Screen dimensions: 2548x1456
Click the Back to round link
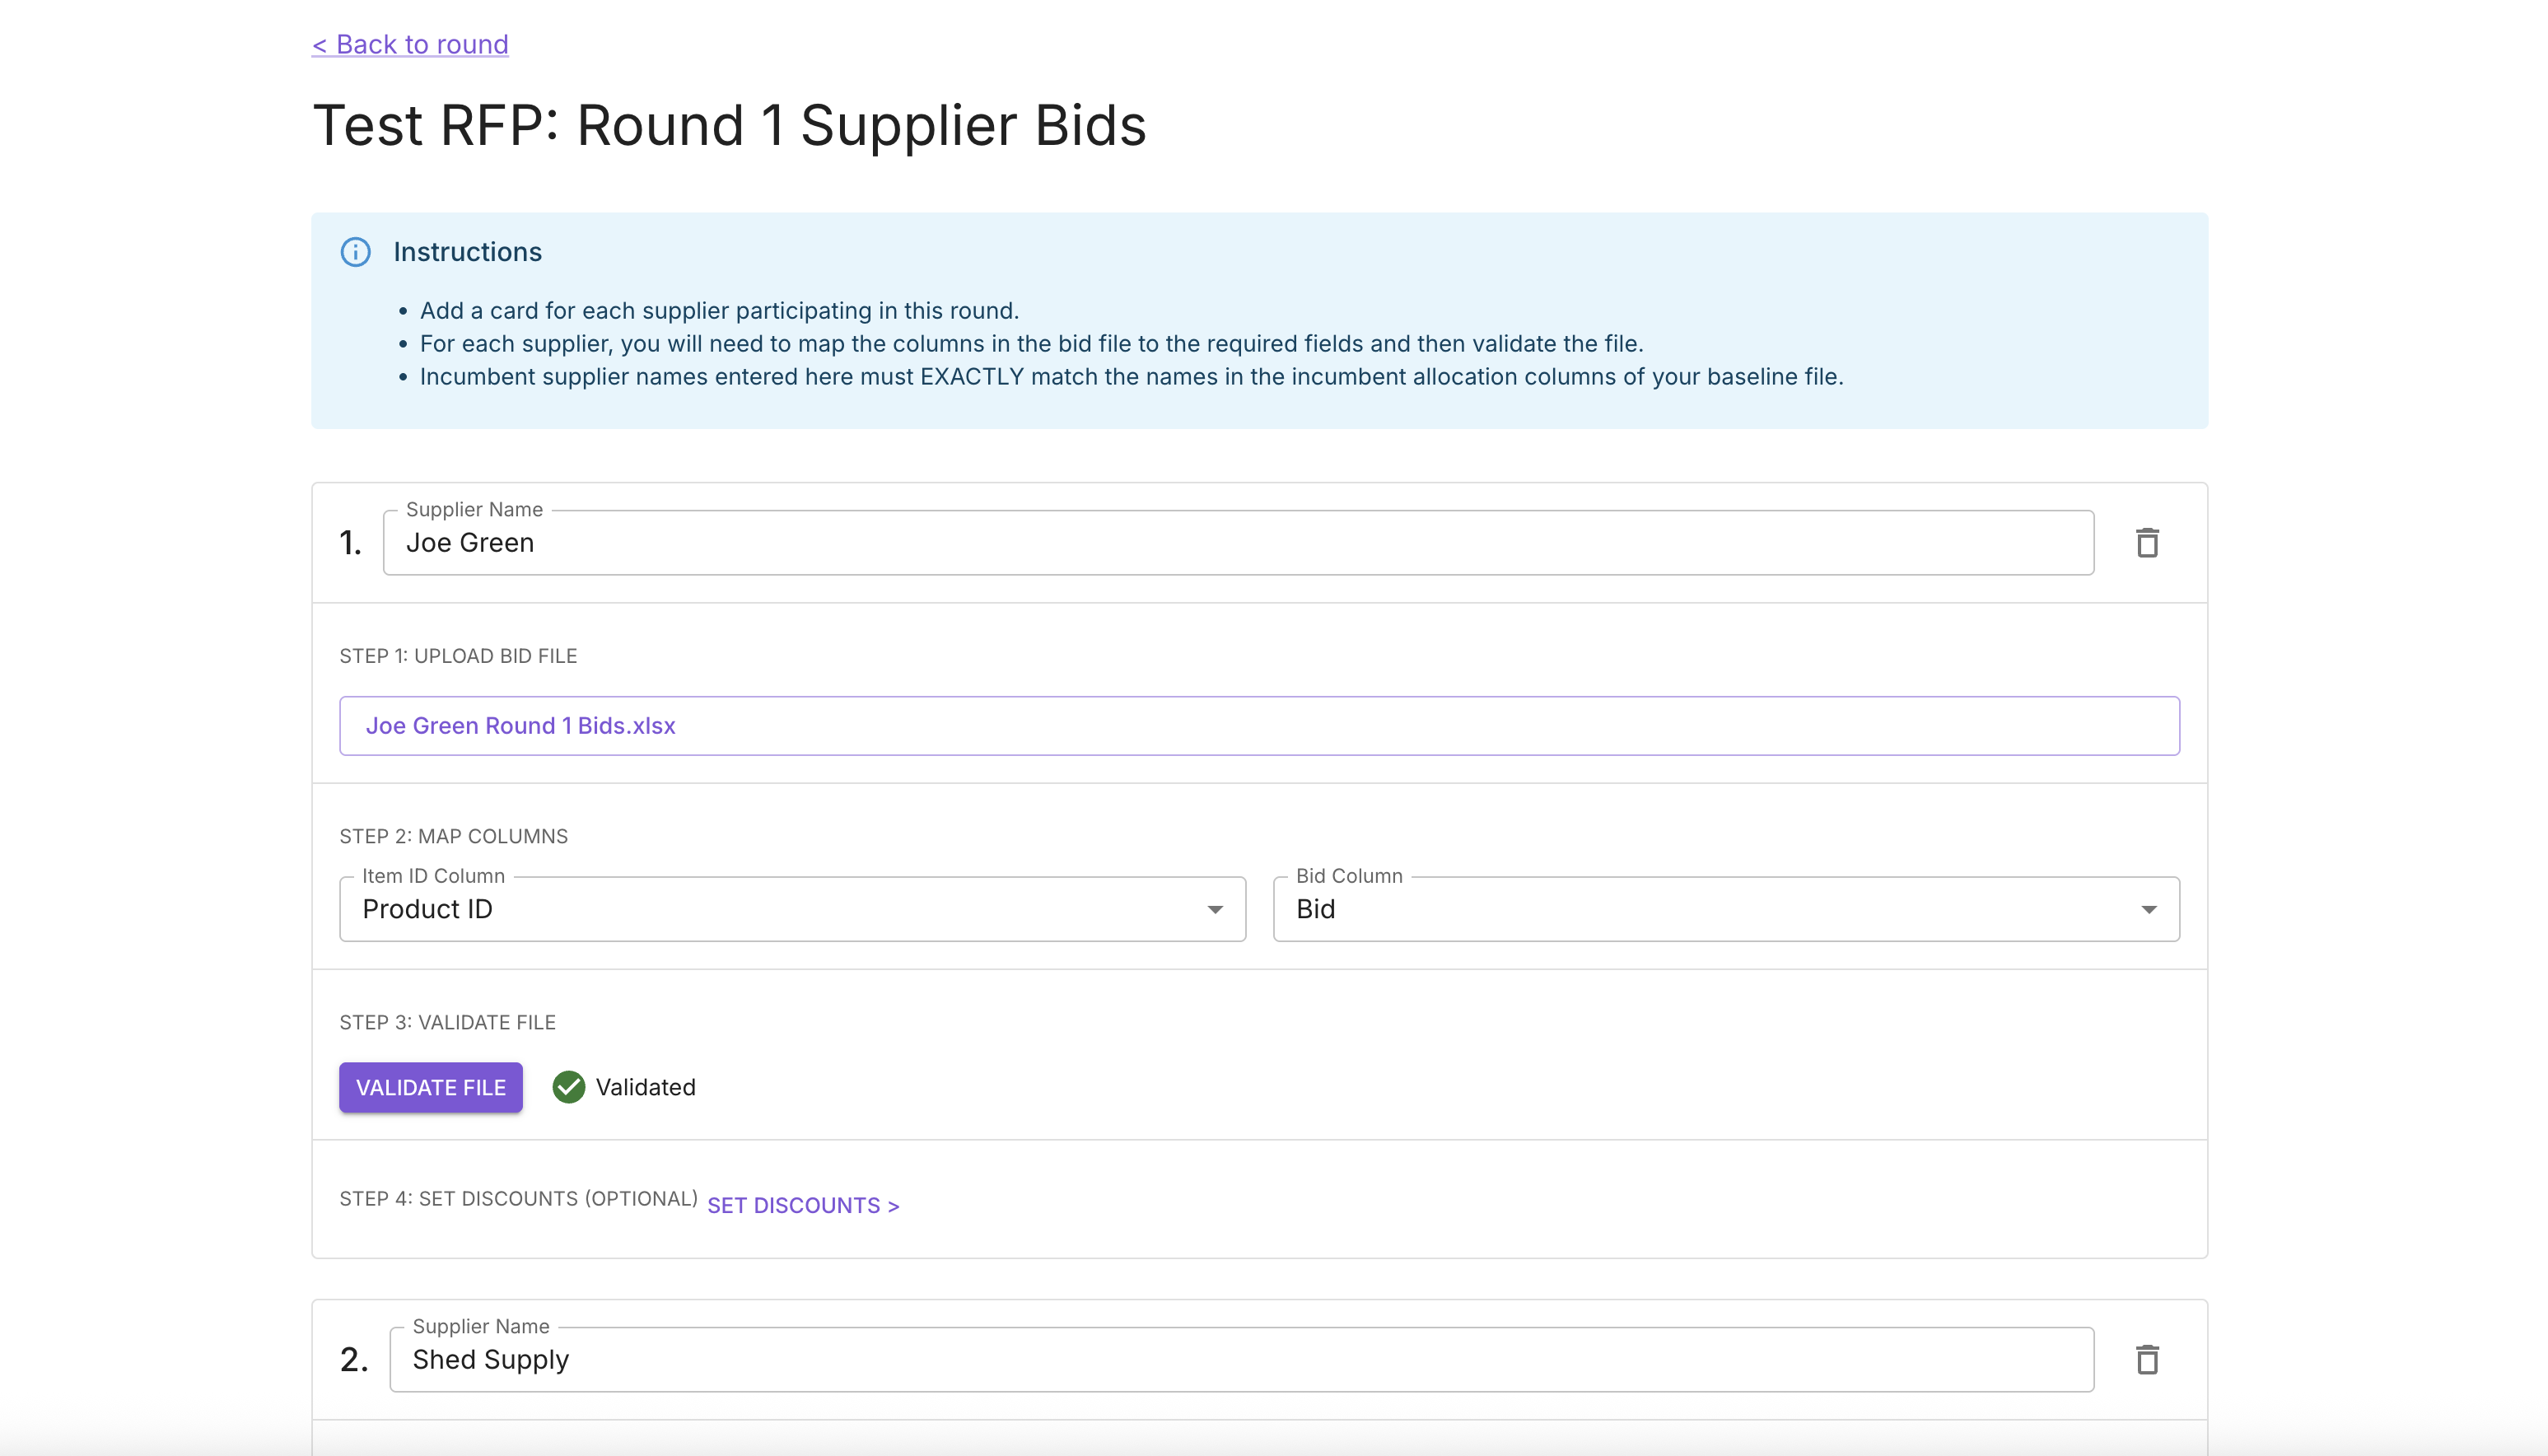[410, 44]
